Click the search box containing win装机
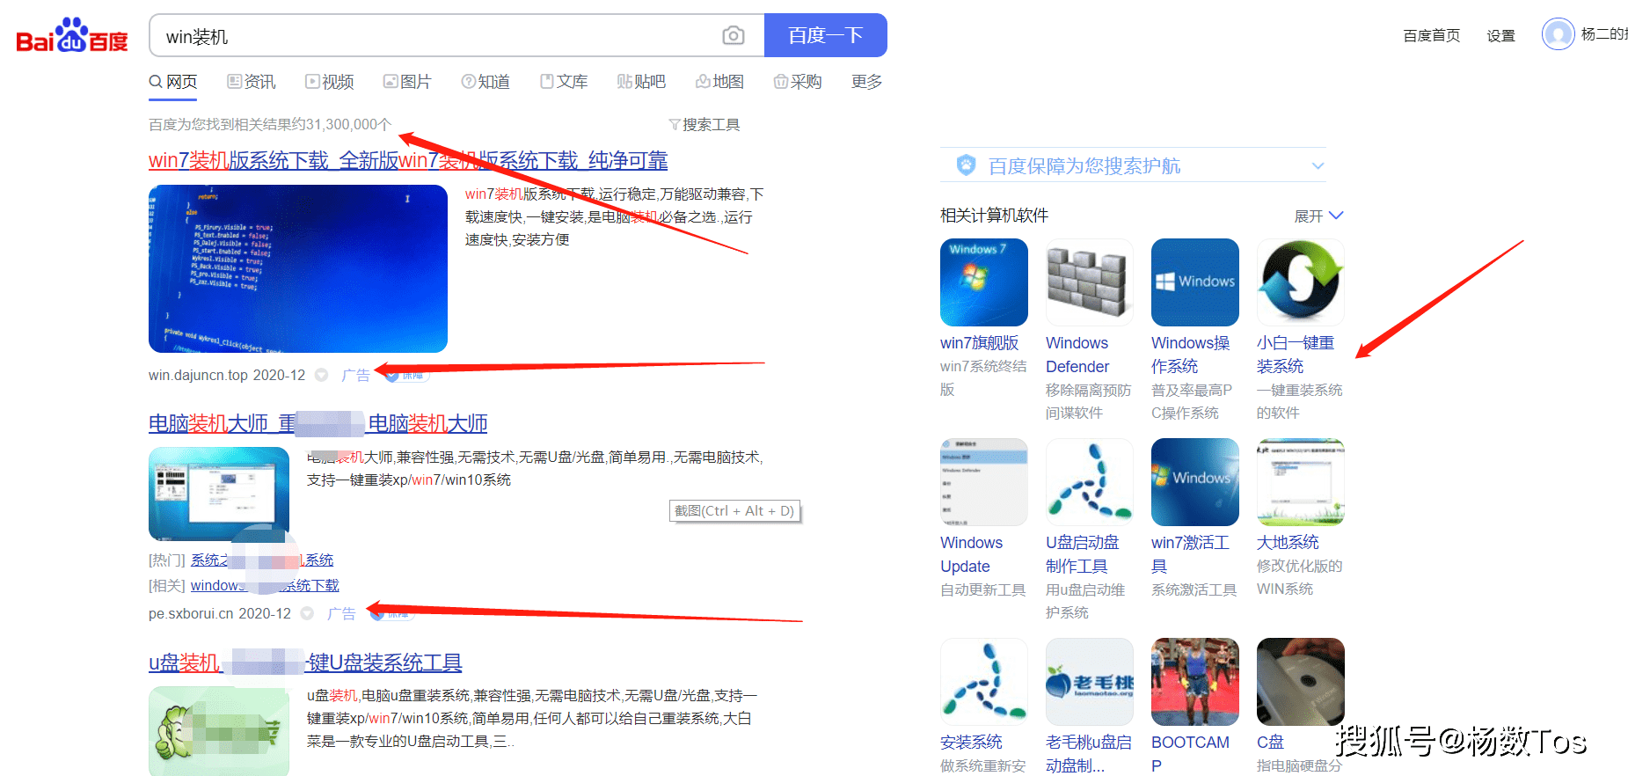 click(440, 36)
